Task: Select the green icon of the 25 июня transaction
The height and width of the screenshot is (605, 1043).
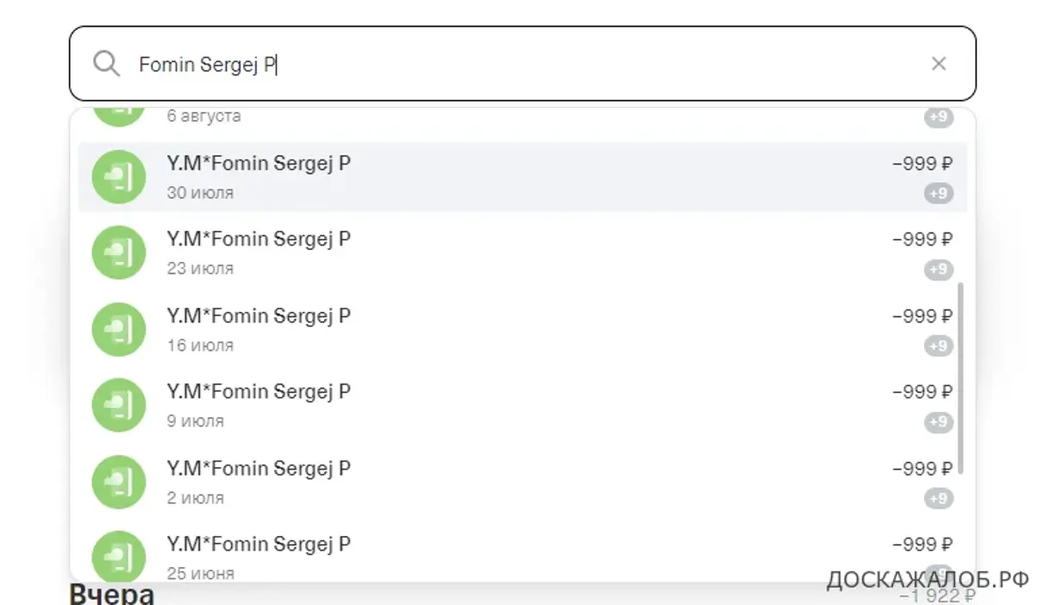Action: 119,556
